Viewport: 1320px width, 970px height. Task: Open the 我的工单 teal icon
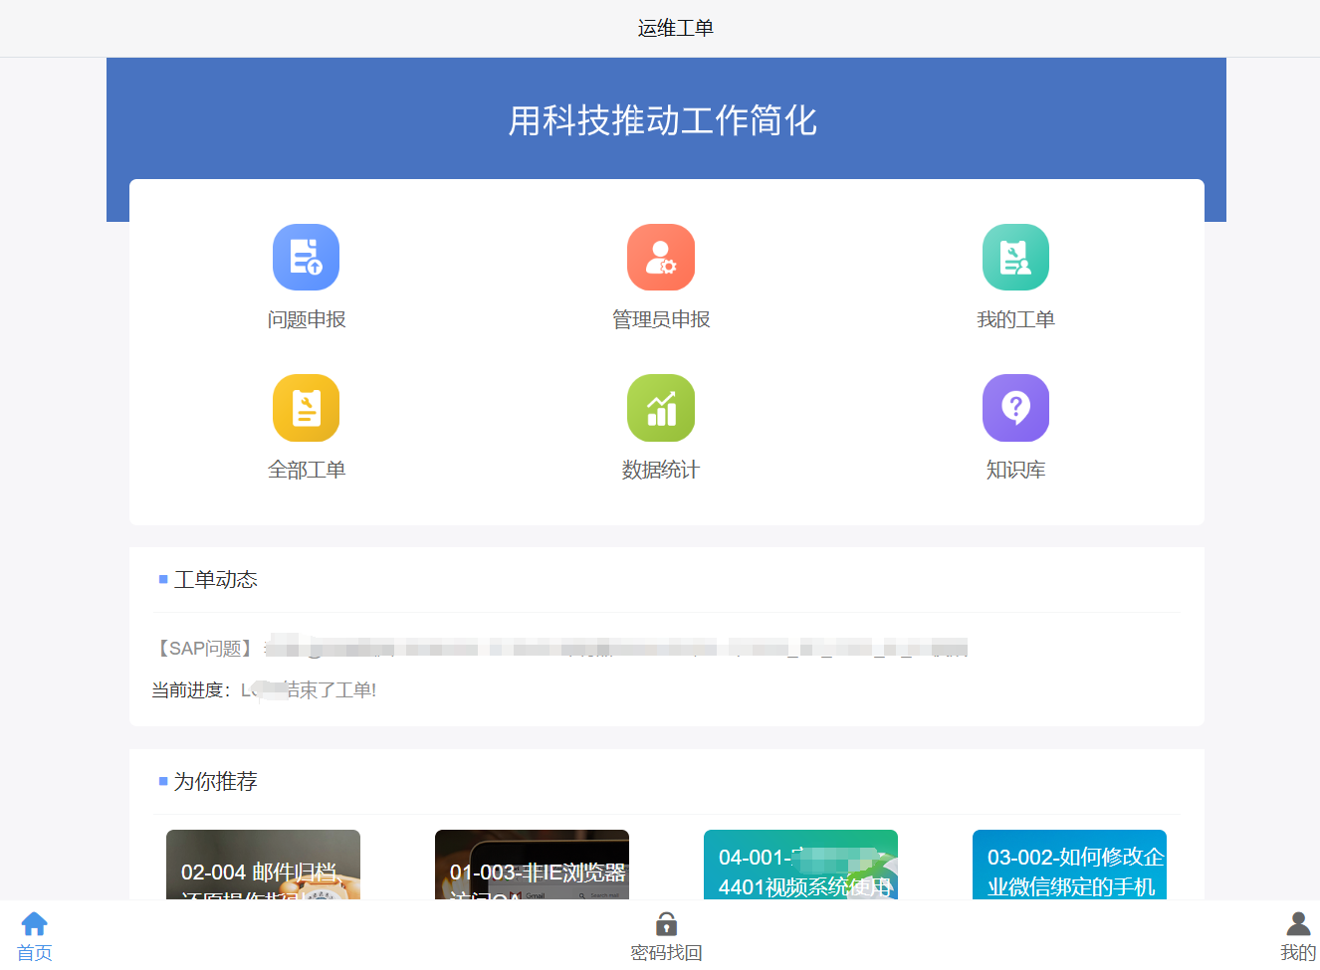(x=1015, y=257)
